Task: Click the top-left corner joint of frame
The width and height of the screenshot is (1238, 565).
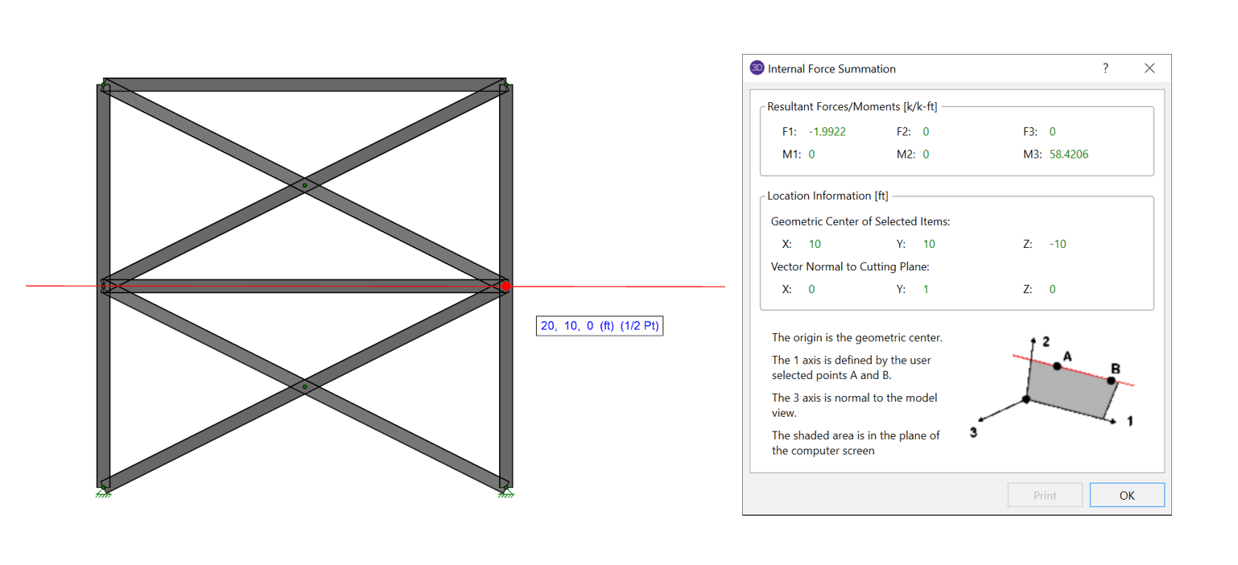Action: (103, 85)
